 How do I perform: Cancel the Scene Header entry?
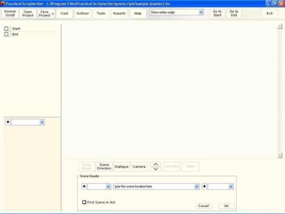[x=203, y=206]
